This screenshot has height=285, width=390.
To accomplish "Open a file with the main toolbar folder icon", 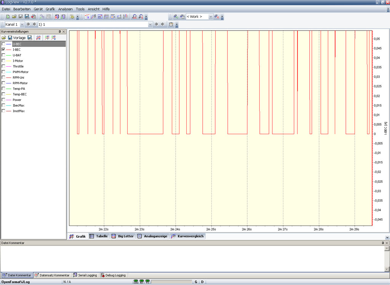I will point(14,17).
